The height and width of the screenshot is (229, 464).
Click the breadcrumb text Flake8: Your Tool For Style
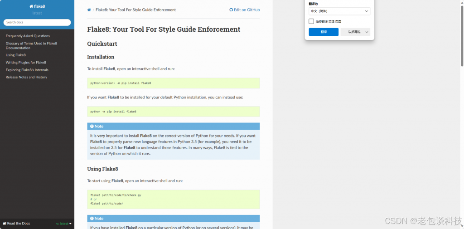pos(136,10)
